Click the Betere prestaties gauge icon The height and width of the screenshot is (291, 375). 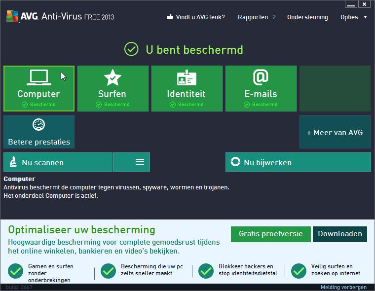[x=38, y=125]
